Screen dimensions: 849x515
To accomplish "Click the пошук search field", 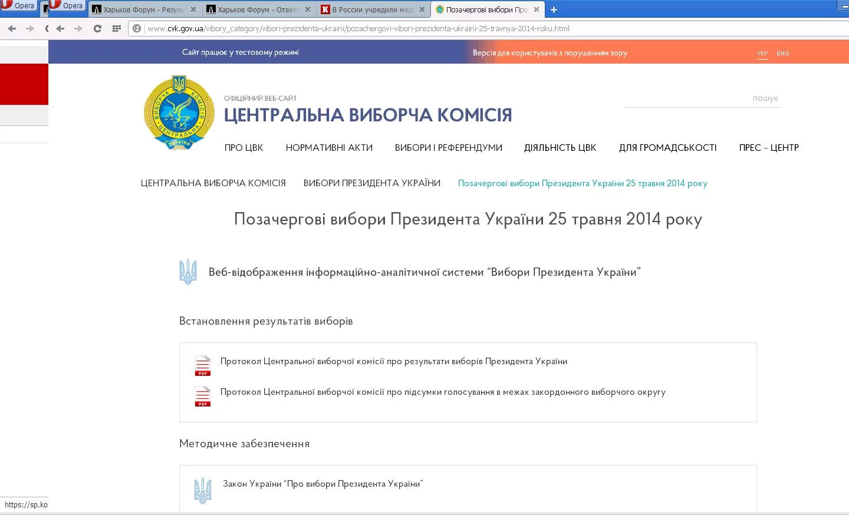I will tap(702, 98).
